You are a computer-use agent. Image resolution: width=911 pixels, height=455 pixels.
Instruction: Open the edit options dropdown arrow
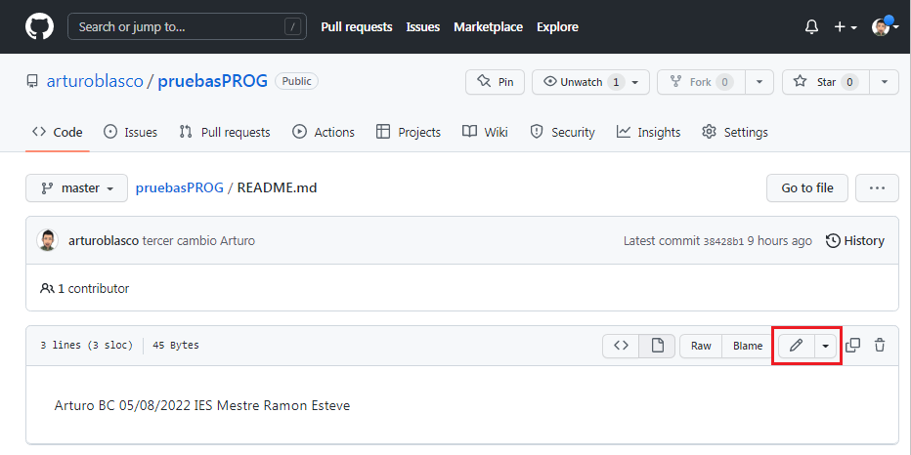coord(827,346)
